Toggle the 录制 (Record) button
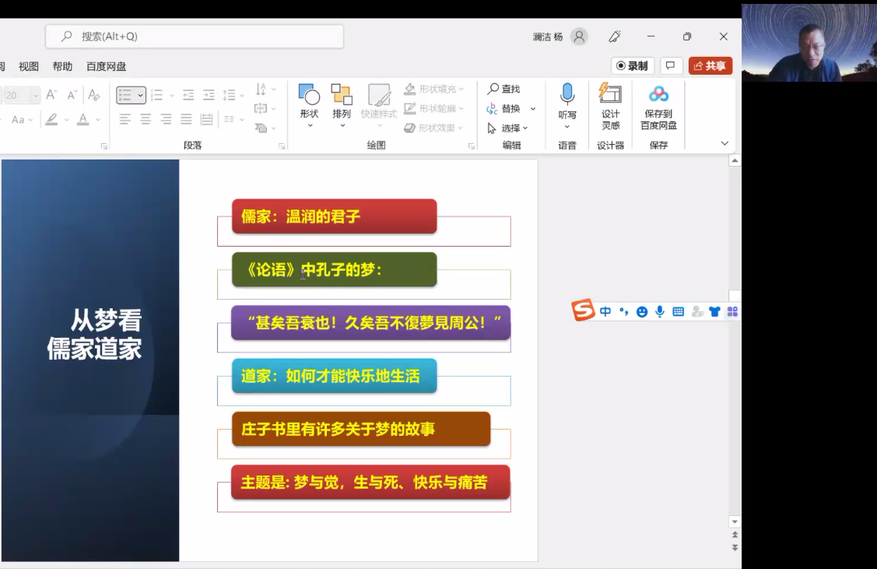Screen dimensions: 877x569 point(632,66)
